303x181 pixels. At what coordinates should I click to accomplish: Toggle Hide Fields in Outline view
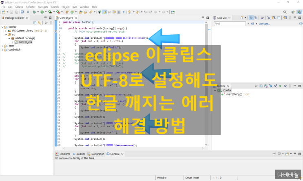pyautogui.click(x=270, y=86)
